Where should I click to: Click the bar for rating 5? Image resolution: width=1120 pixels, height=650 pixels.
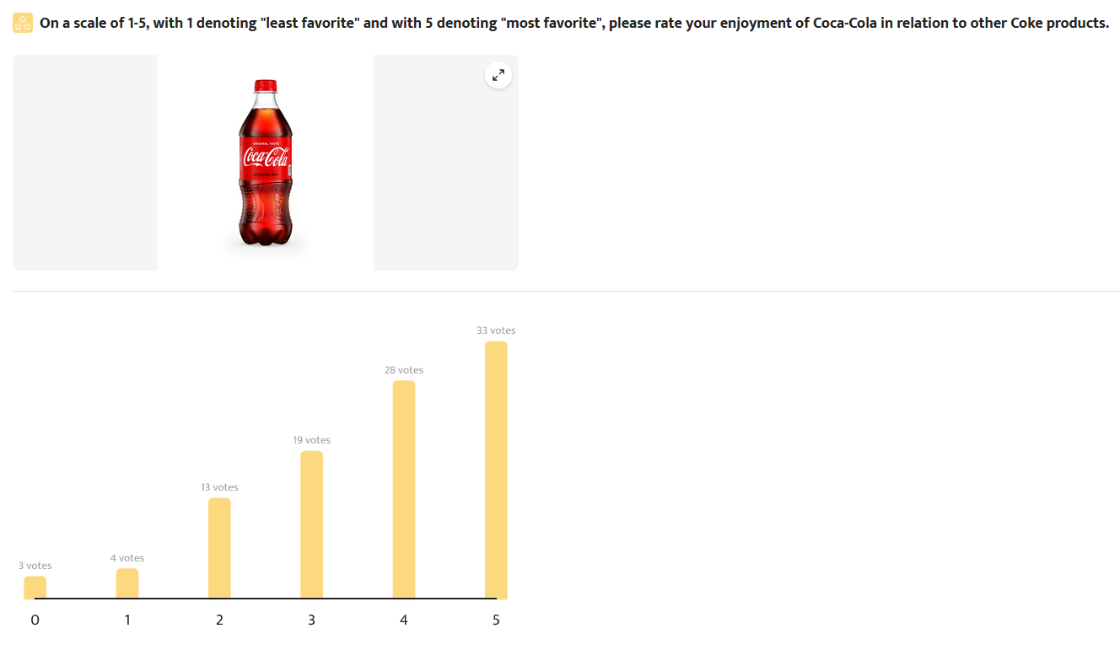[496, 470]
